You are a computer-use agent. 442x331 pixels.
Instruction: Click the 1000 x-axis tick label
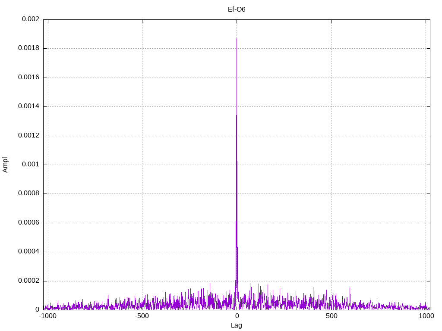tap(426, 316)
